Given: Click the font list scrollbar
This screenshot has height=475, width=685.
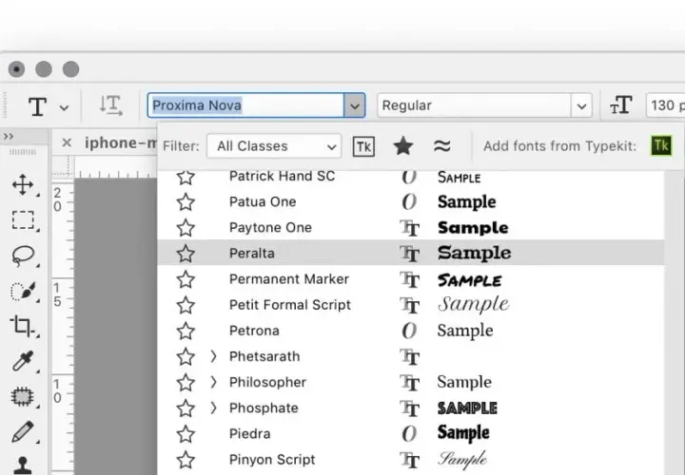Looking at the screenshot, I should click(675, 323).
